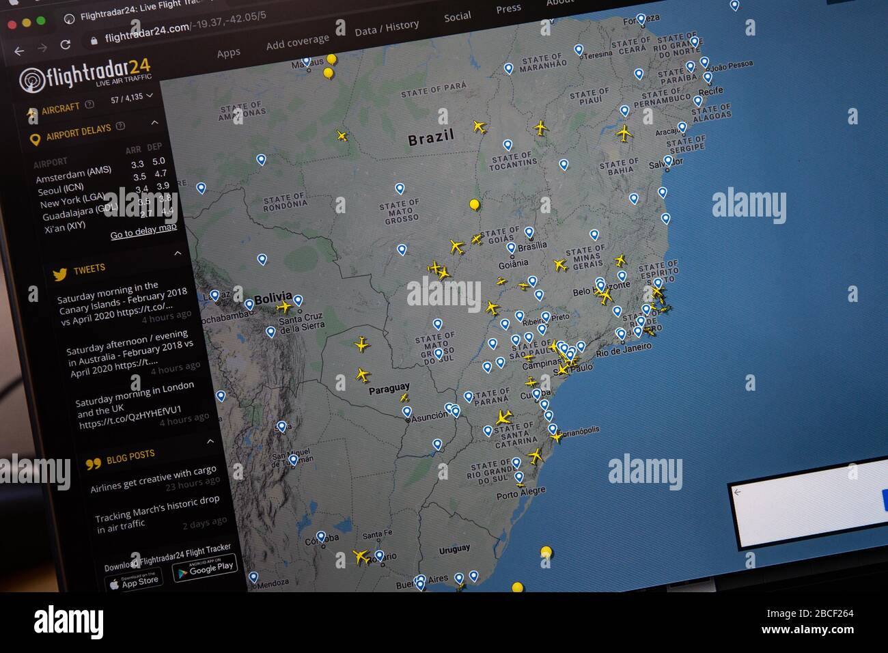Expand the aircraft count 57 / 4,135 dropdown
Viewport: 888px width, 653px height.
point(131,98)
